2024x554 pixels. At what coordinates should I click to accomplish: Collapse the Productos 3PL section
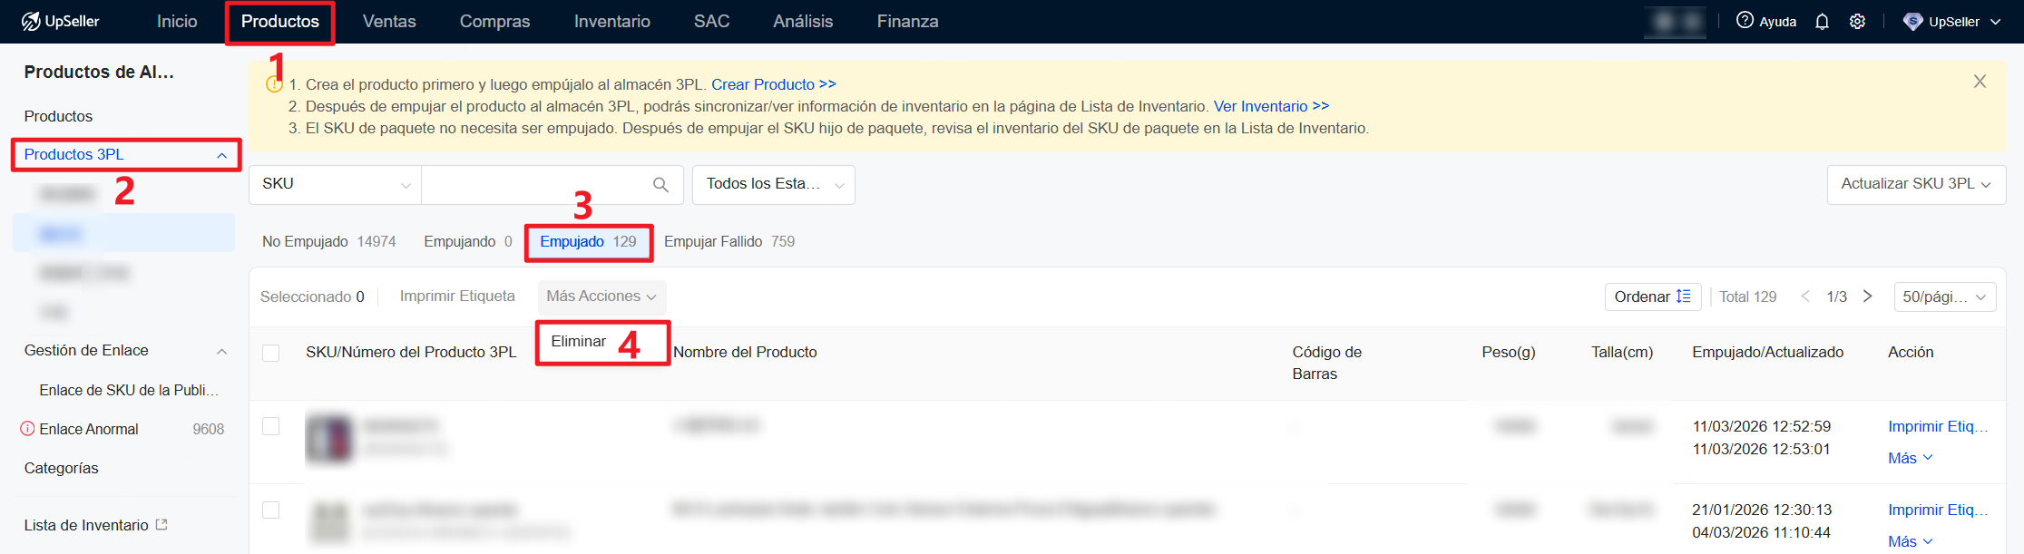220,154
